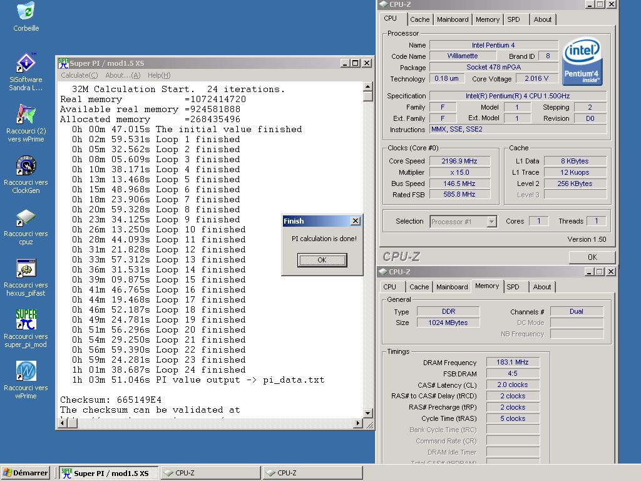The height and width of the screenshot is (481, 641).
Task: Click the lower CPU-Z window title icon
Action: [x=382, y=272]
